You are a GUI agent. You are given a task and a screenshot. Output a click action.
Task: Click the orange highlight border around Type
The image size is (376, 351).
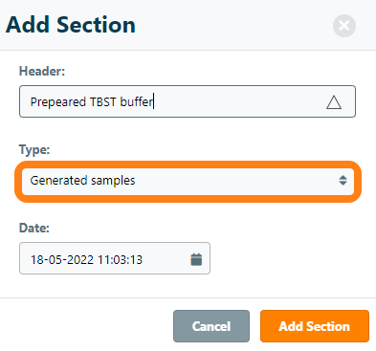[188, 165]
